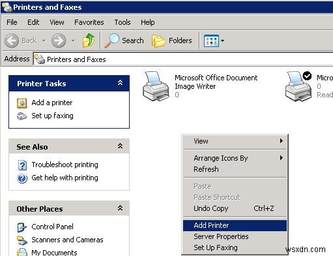Click the Scanners and Cameras icon

[22, 240]
